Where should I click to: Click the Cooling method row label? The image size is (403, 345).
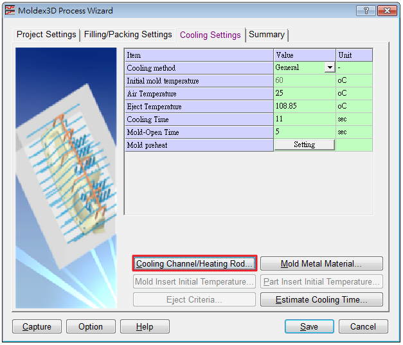click(199, 68)
